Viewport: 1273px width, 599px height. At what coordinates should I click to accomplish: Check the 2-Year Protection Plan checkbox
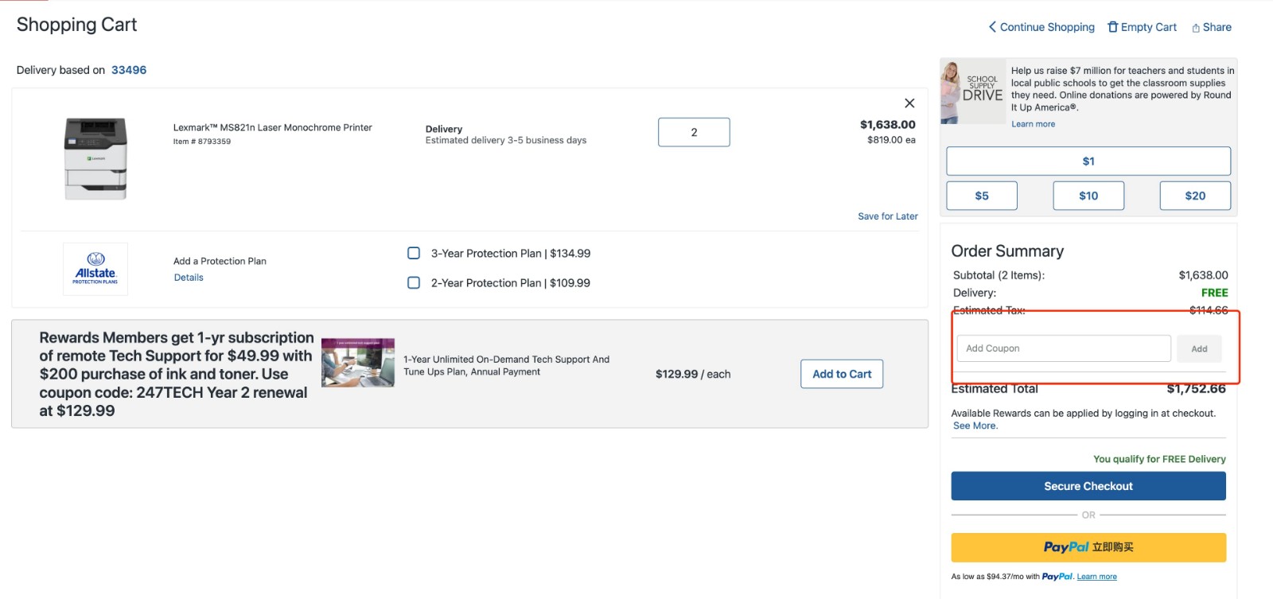414,282
